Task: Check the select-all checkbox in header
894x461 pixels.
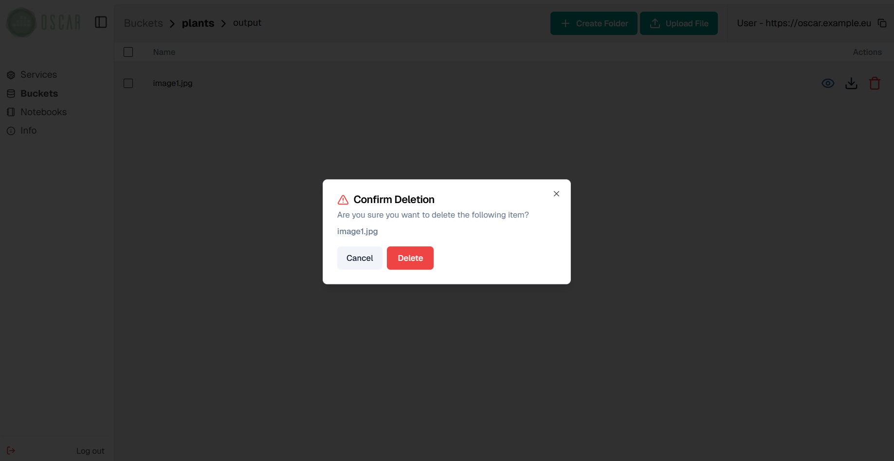Action: click(128, 52)
